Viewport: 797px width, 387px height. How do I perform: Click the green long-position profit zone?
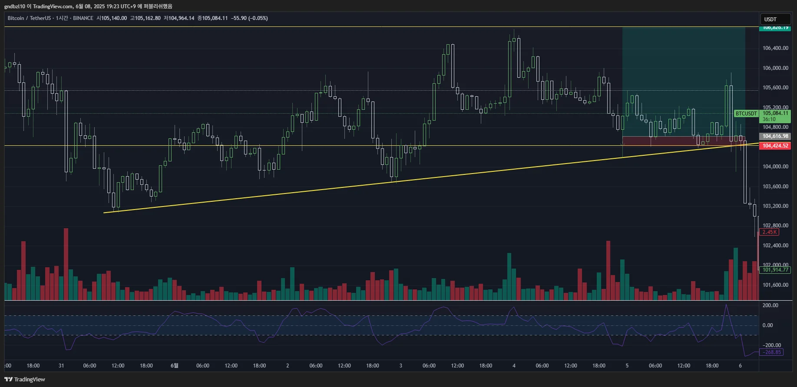pyautogui.click(x=684, y=82)
